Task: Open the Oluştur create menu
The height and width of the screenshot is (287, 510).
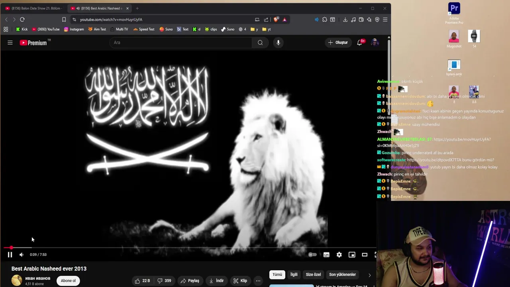Action: pos(338,43)
